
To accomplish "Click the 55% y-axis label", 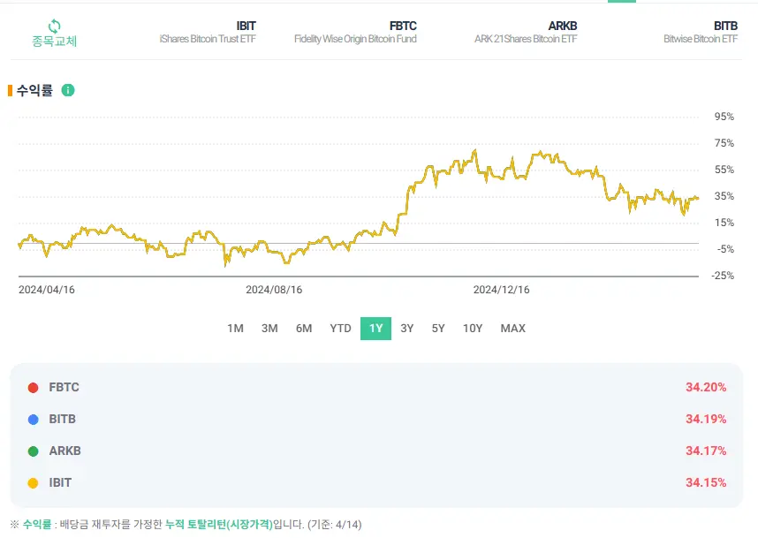I will tap(724, 170).
